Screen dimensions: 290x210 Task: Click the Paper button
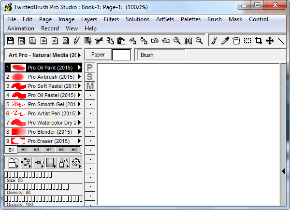(98, 55)
